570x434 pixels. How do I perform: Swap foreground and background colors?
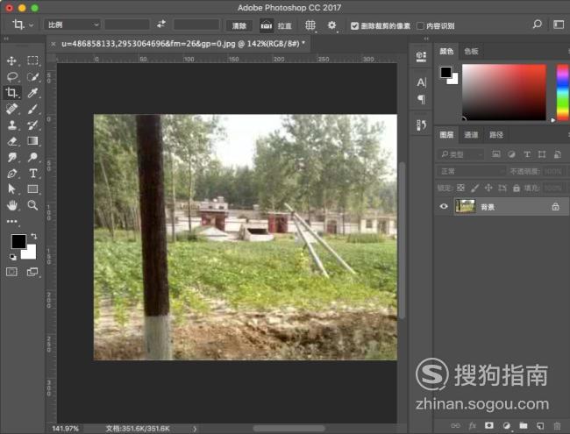[34, 236]
